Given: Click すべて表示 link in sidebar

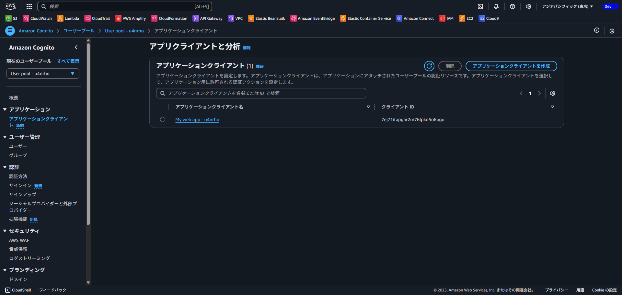Looking at the screenshot, I should coord(68,61).
